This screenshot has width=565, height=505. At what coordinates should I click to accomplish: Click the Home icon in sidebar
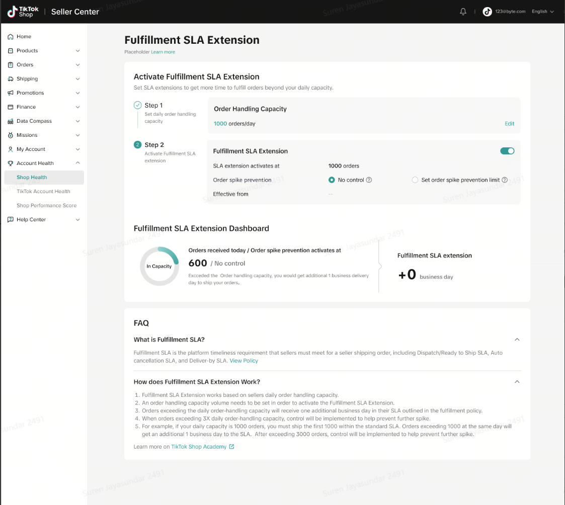[x=11, y=37]
